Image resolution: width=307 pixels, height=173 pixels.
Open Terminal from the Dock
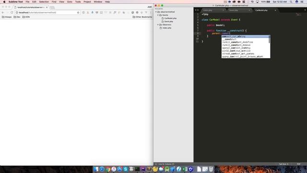click(x=138, y=169)
